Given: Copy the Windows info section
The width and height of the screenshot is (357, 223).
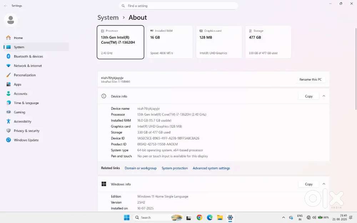Looking at the screenshot, I should pyautogui.click(x=308, y=184).
